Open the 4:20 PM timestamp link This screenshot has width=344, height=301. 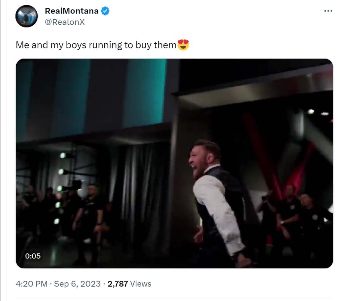tap(32, 284)
